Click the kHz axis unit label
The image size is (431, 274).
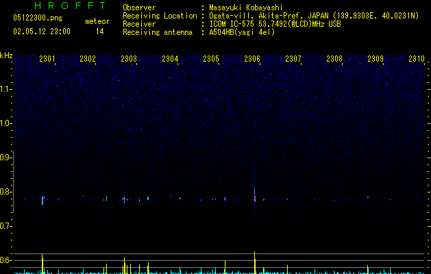[6, 55]
